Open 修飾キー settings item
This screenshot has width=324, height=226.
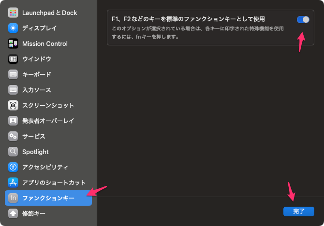33,213
